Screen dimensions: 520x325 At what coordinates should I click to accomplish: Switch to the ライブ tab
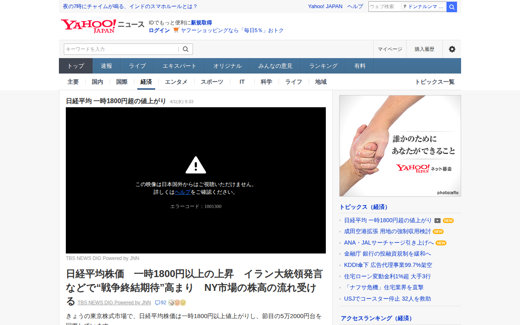[x=137, y=66]
